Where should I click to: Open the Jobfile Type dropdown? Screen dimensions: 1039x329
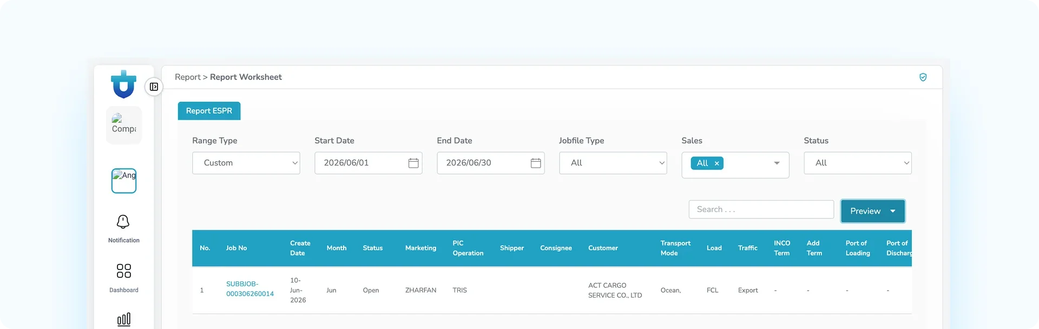point(613,163)
